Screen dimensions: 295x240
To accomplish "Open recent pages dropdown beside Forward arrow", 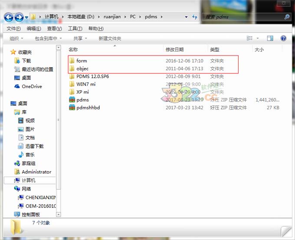I will coord(26,17).
